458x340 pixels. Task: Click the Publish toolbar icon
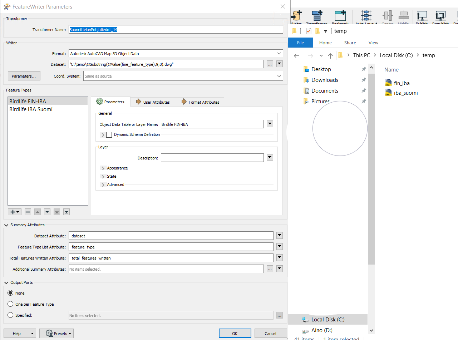pyautogui.click(x=422, y=16)
